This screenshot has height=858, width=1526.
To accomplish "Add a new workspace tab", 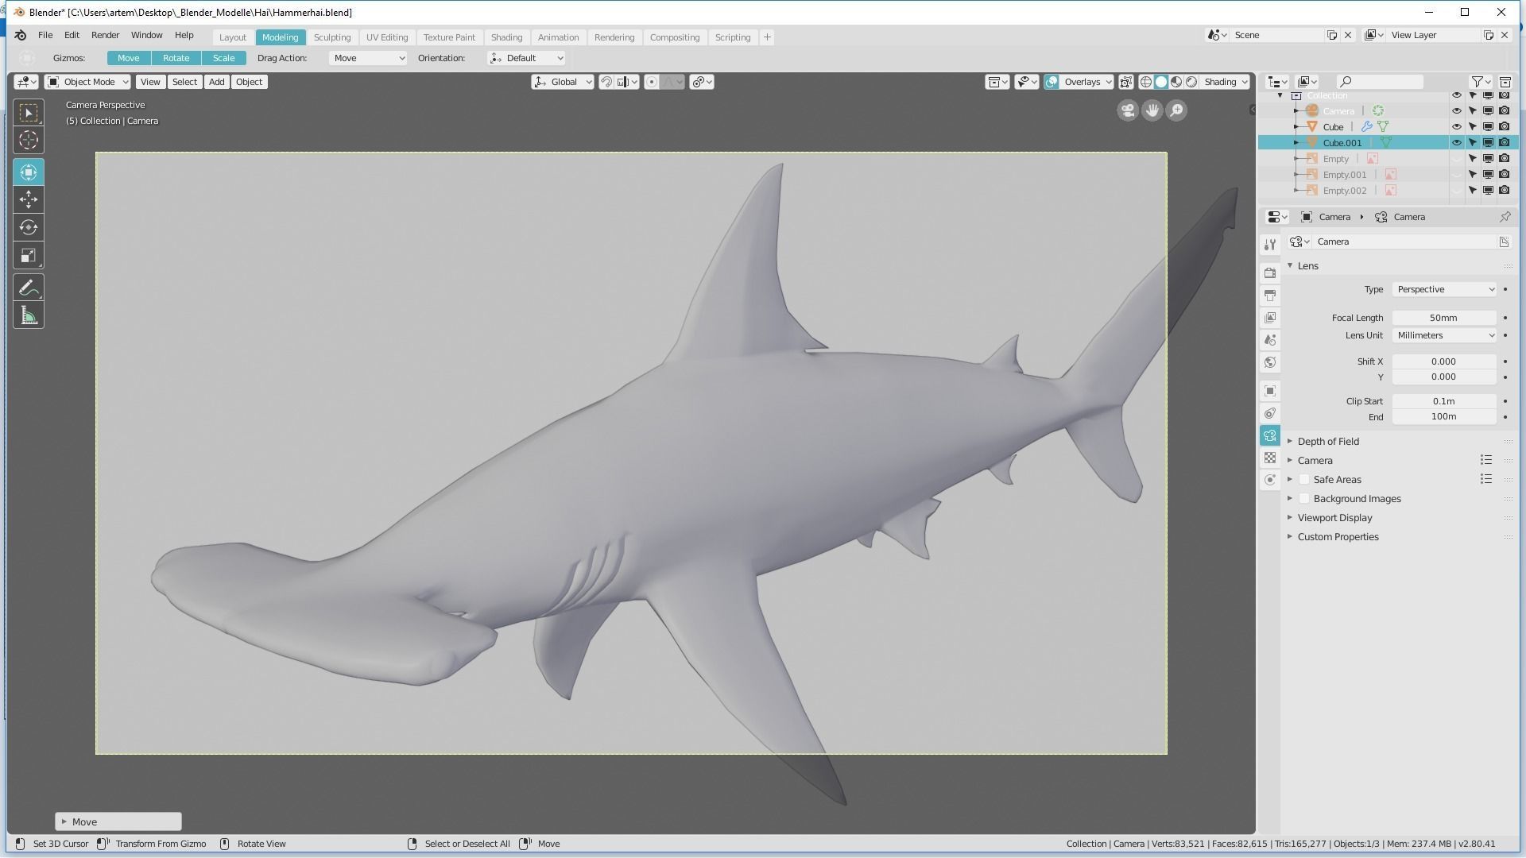I will pos(767,37).
